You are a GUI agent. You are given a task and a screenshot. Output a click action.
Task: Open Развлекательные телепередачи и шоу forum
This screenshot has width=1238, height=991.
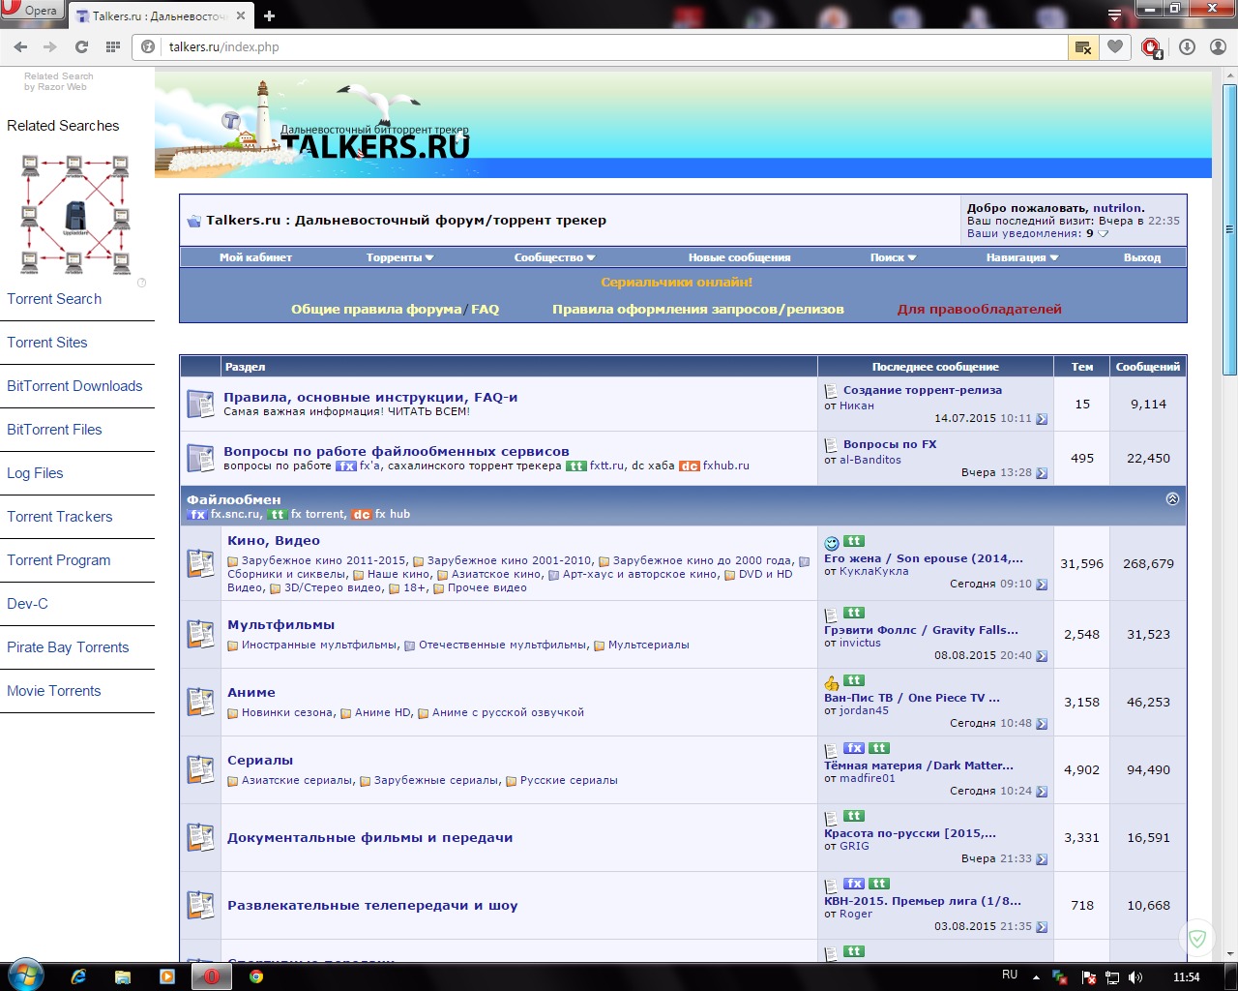tap(372, 906)
